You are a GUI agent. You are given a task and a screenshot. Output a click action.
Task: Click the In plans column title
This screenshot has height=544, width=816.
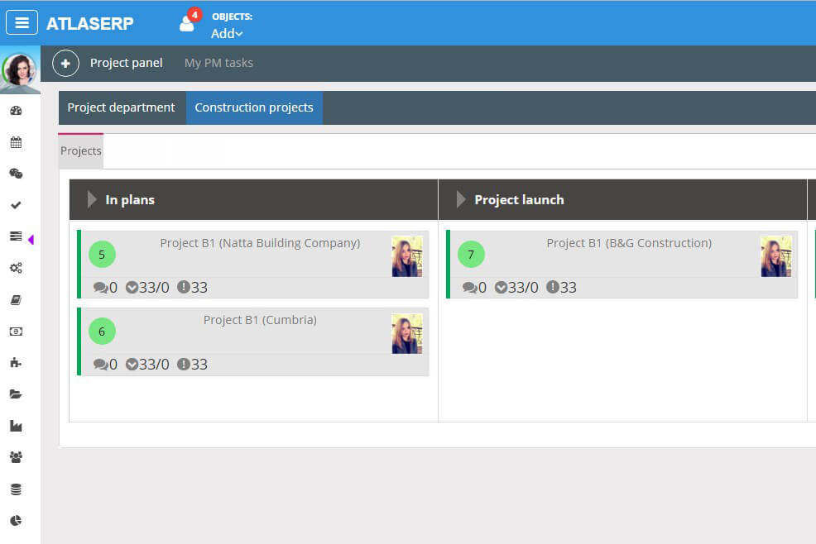130,200
